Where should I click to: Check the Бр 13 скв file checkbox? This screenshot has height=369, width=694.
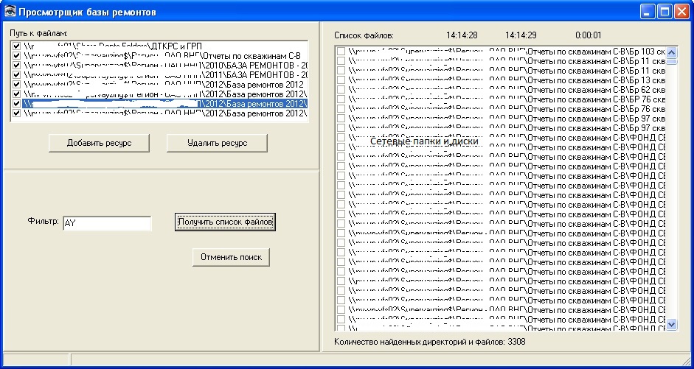click(x=341, y=80)
